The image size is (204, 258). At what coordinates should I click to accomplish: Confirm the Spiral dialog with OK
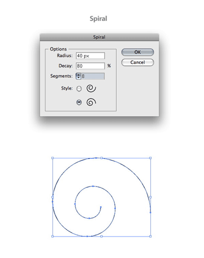pos(138,52)
